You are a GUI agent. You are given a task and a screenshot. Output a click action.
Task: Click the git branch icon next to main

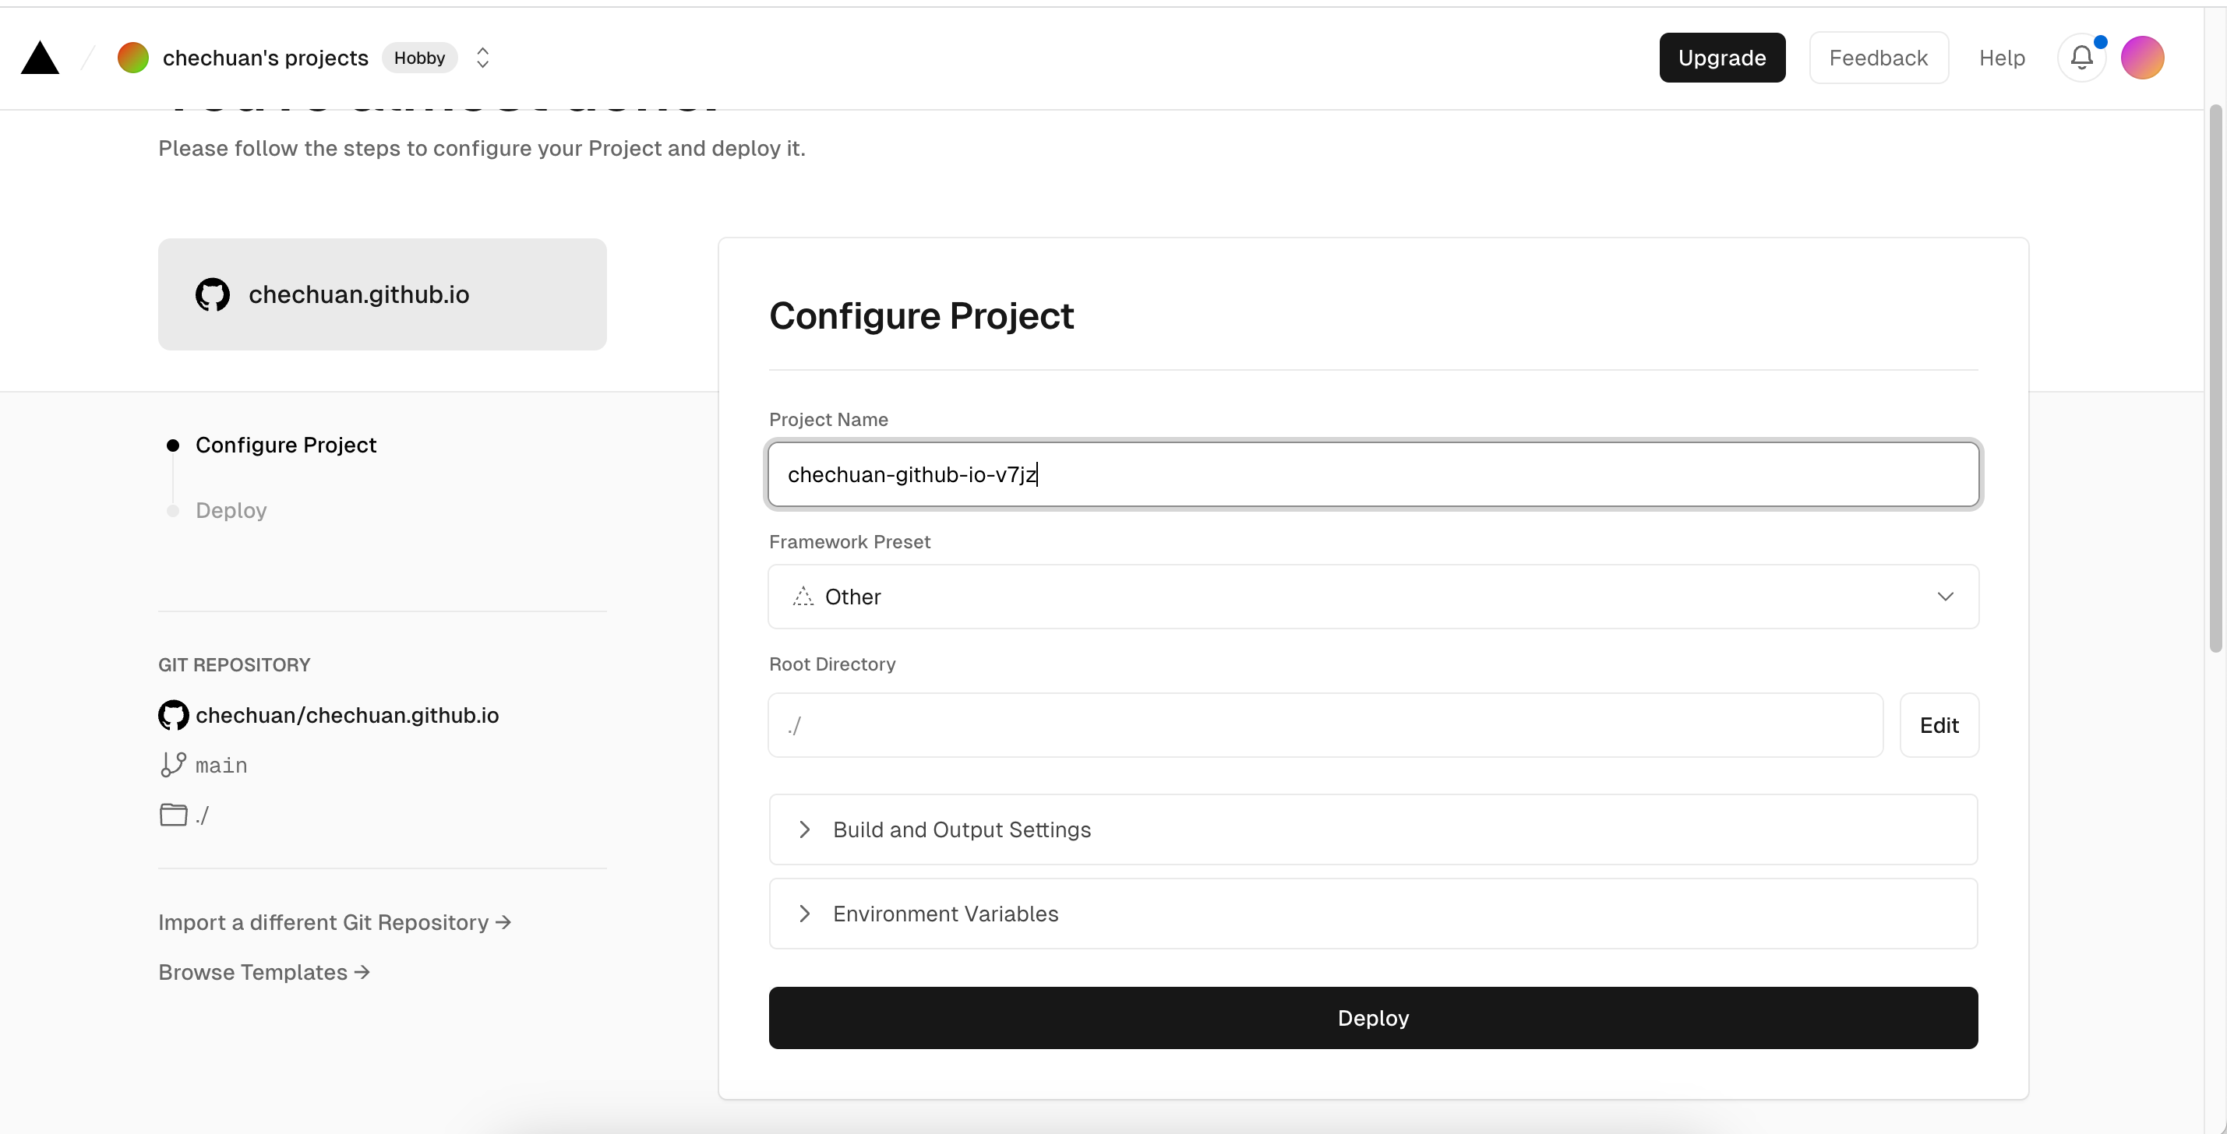pos(173,765)
